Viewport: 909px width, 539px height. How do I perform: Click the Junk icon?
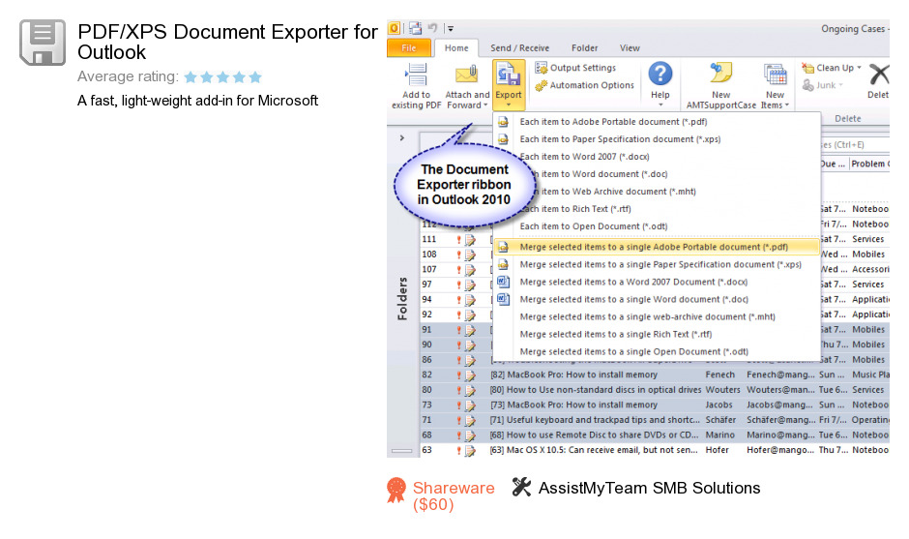[x=807, y=85]
